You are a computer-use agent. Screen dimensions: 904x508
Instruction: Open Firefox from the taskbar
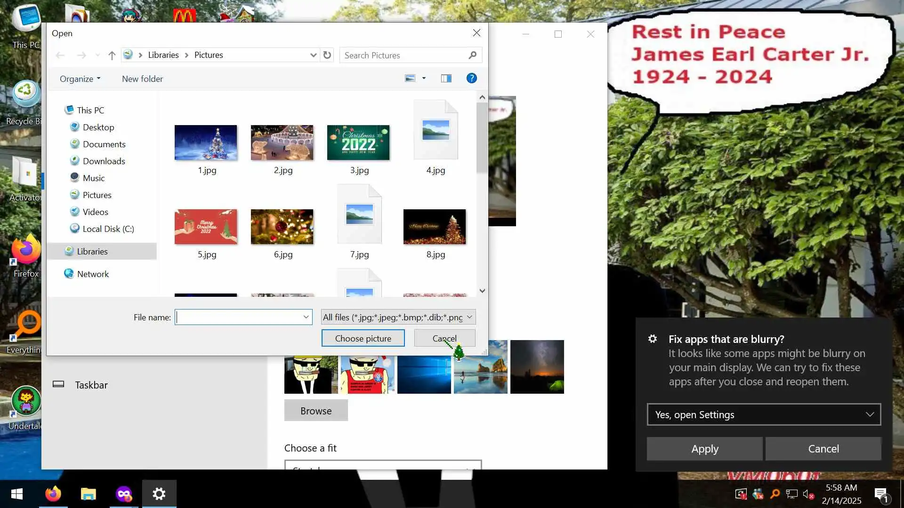(53, 494)
